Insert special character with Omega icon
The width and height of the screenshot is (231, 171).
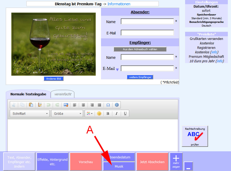pyautogui.click(x=108, y=105)
